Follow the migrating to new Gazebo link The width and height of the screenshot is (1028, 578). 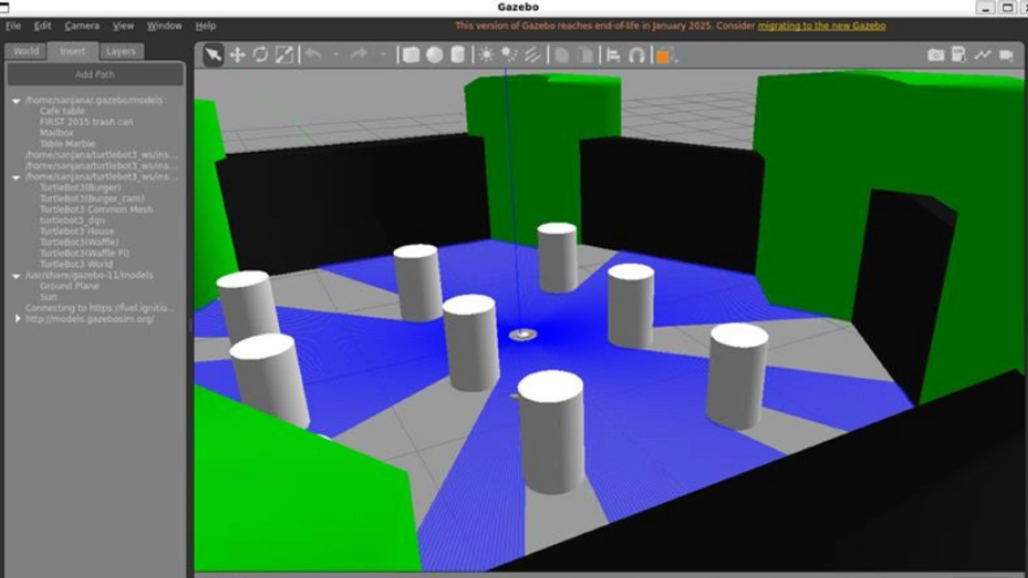821,26
